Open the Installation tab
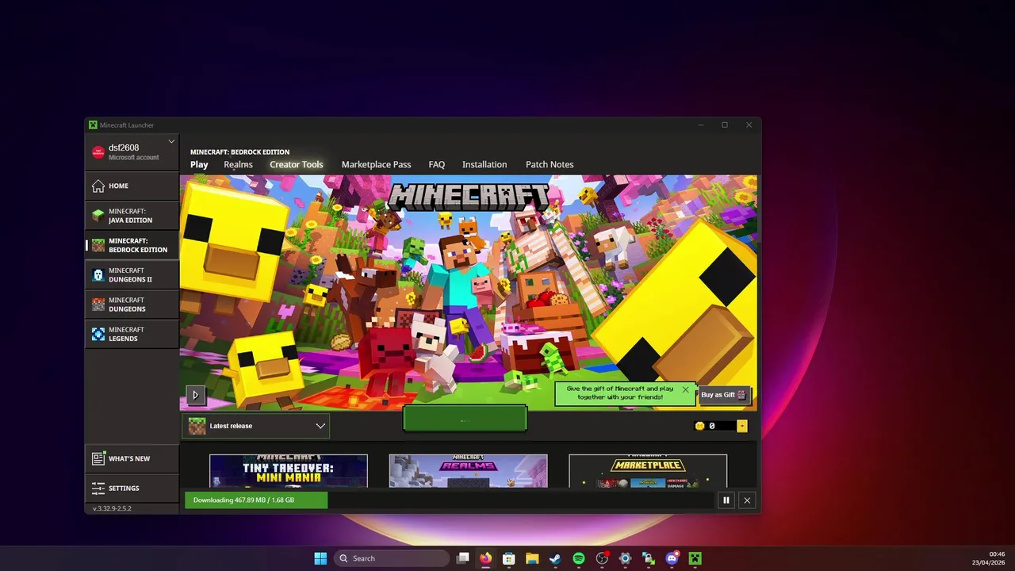Screen dimensions: 1015x571 485,164
